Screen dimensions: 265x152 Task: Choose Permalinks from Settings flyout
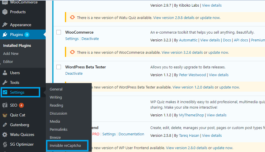[59, 129]
